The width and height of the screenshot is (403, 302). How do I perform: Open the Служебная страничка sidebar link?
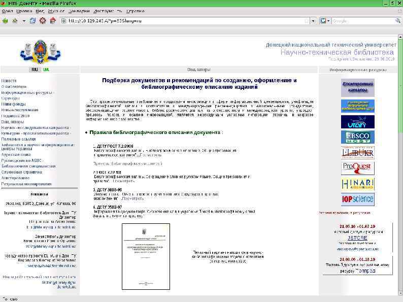pos(22,172)
